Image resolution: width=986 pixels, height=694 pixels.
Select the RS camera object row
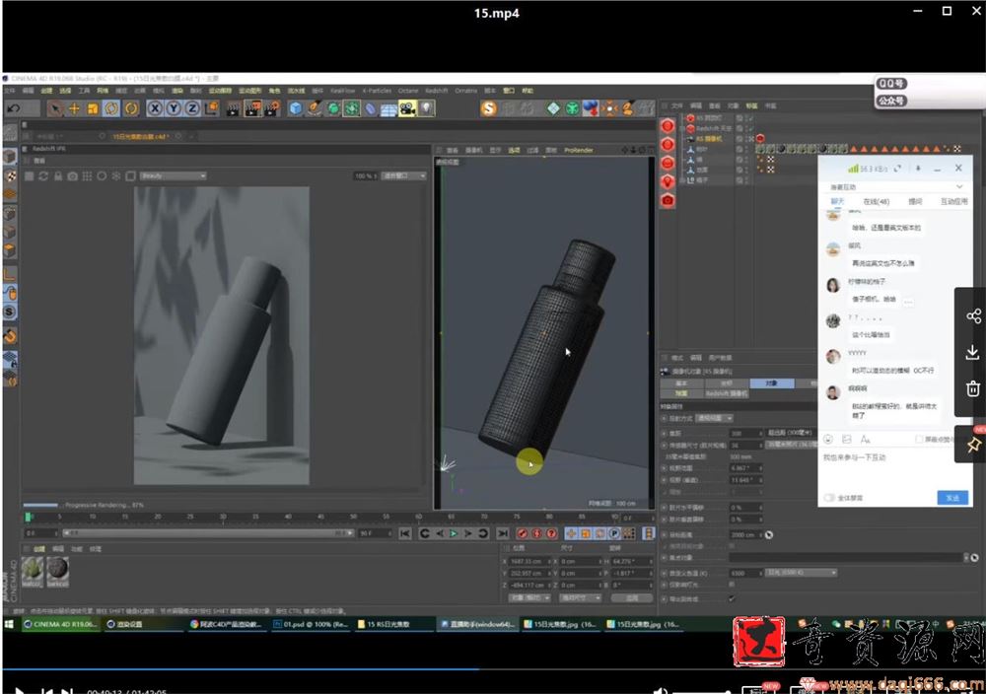(709, 139)
